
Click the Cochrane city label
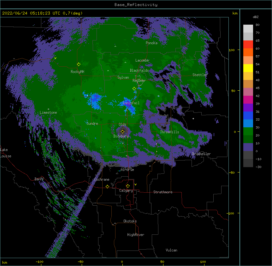tap(102, 179)
